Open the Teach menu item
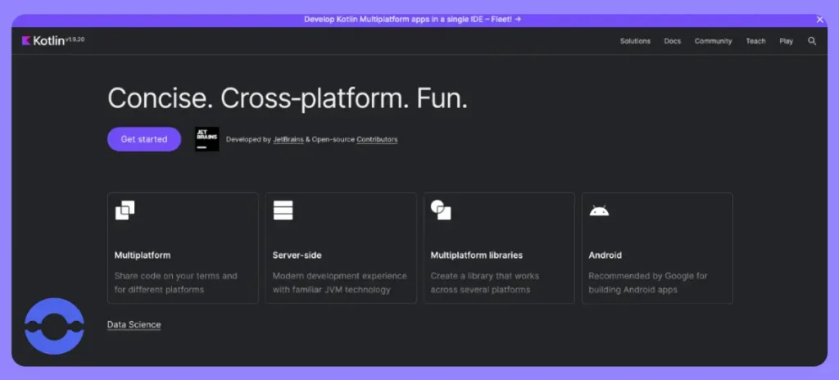The width and height of the screenshot is (839, 380). tap(755, 41)
